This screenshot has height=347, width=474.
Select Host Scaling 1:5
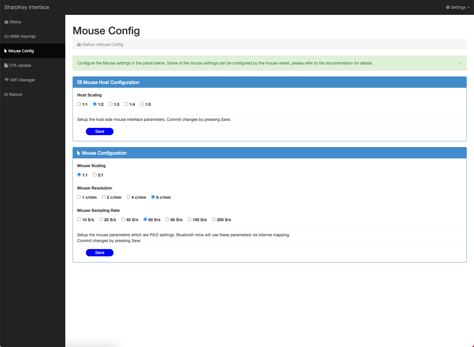coord(142,104)
